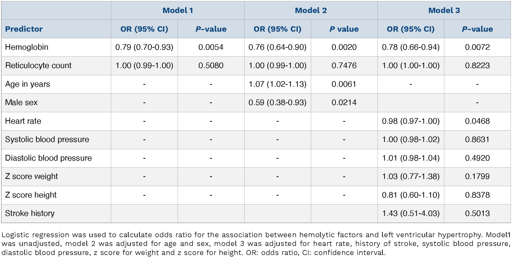
Task: Click the Model 2 column header
Action: tap(311, 10)
